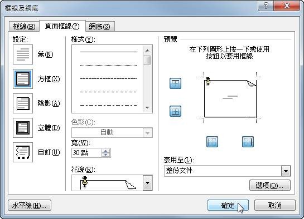
Task: Choose the long-dashed line style
Action: 108,92
